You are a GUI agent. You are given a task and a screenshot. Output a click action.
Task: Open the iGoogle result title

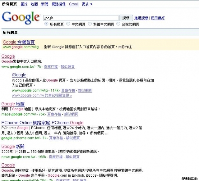tap(19, 75)
